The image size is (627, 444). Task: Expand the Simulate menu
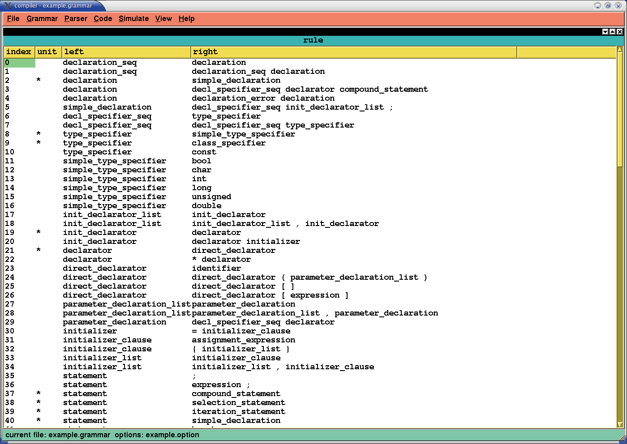click(133, 19)
